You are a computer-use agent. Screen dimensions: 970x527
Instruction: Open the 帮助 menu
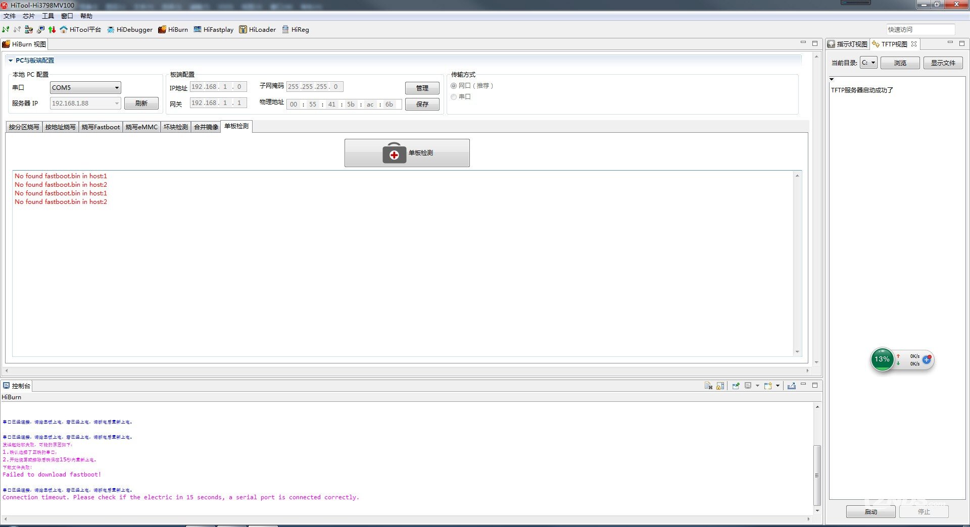point(86,16)
